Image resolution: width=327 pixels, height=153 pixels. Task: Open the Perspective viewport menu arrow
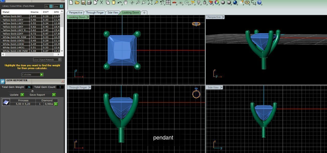click(x=223, y=17)
